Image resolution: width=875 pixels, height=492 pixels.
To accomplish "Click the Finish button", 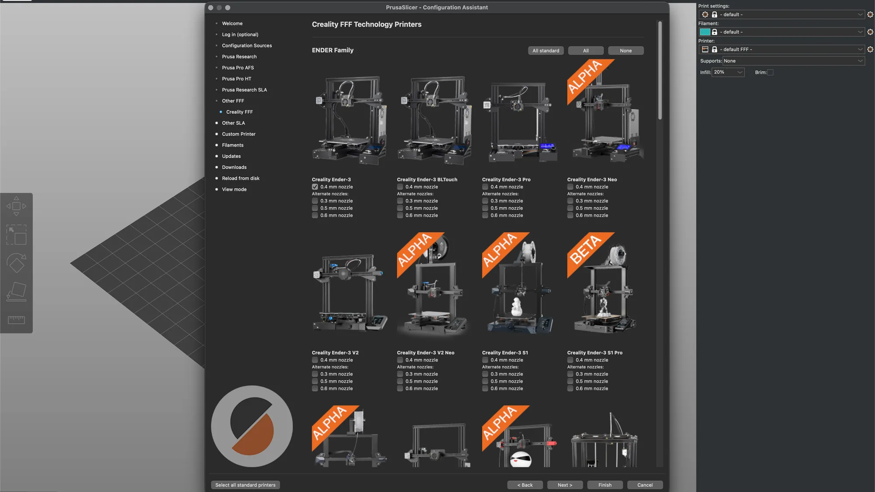I will click(x=605, y=485).
